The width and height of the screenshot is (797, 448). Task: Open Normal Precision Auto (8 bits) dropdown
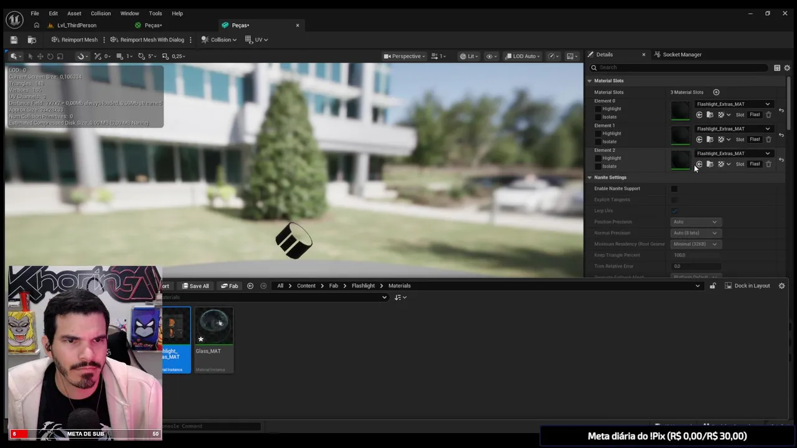(x=696, y=233)
